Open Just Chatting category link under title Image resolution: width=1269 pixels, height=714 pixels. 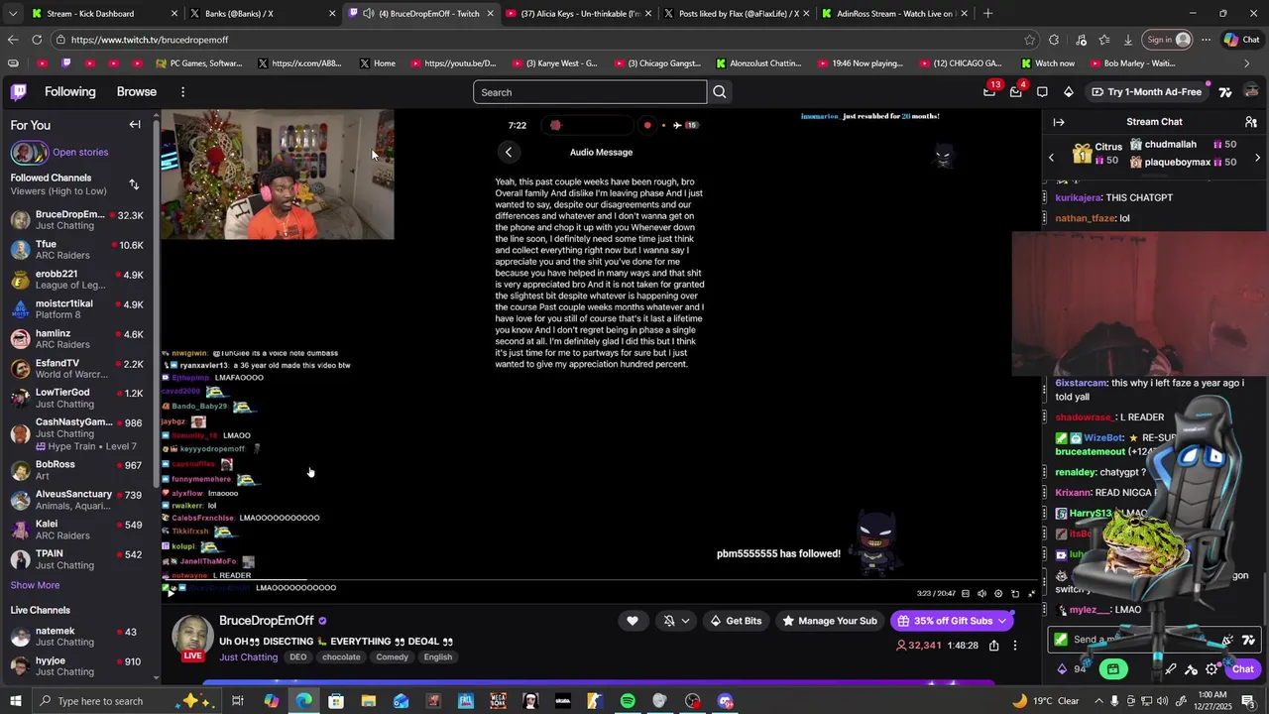coord(249,656)
